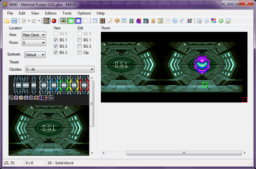The image size is (256, 169).
Task: Enable Clip in the Edit group
Action: click(x=79, y=53)
